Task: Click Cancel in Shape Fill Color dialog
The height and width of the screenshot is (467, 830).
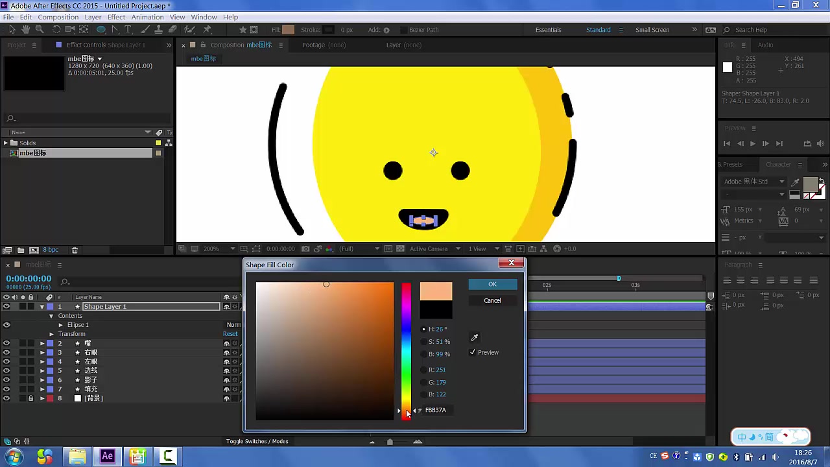Action: click(492, 300)
